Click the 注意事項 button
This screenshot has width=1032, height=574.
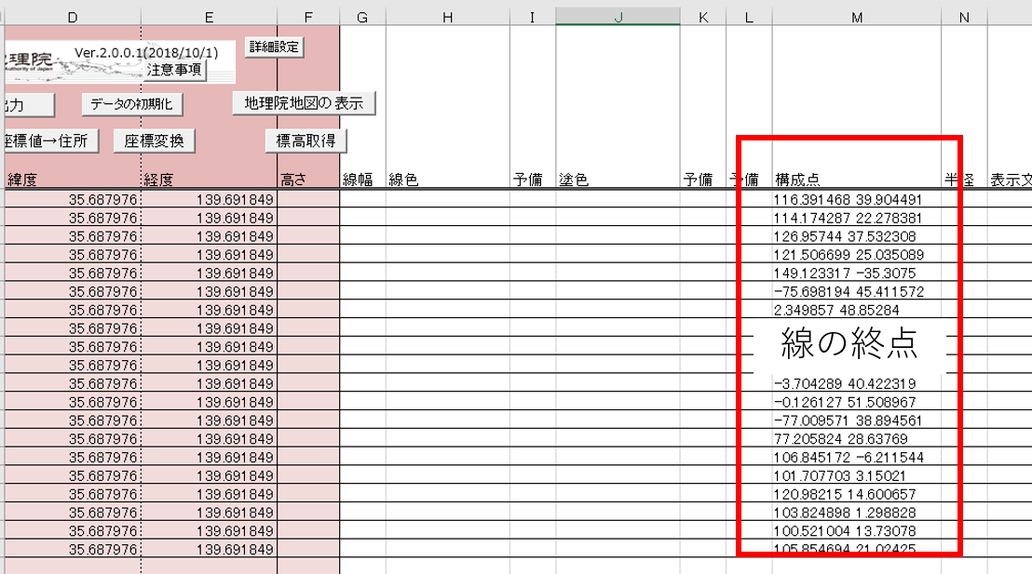click(x=174, y=70)
